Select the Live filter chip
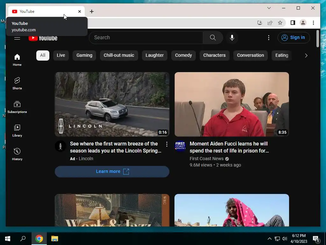Screen dimensions: 326x245 tap(61, 55)
